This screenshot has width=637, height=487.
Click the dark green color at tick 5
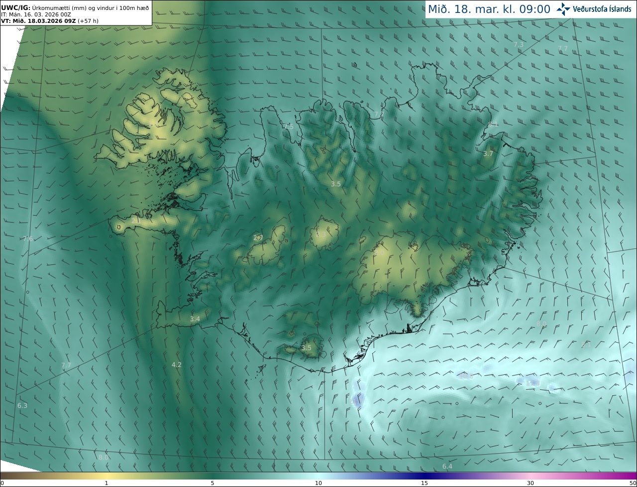[x=212, y=476]
